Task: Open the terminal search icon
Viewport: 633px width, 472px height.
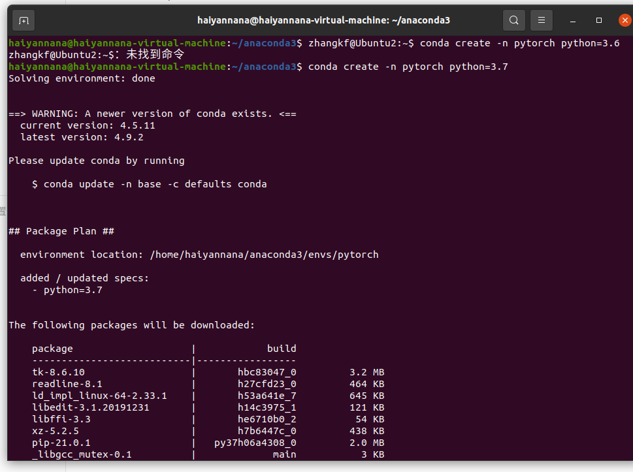Action: [513, 20]
